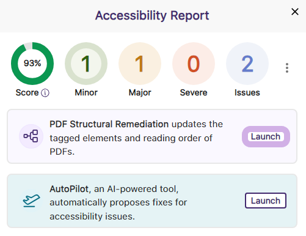Launch PDF Structural Remediation
This screenshot has height=236, width=306.
pos(266,136)
